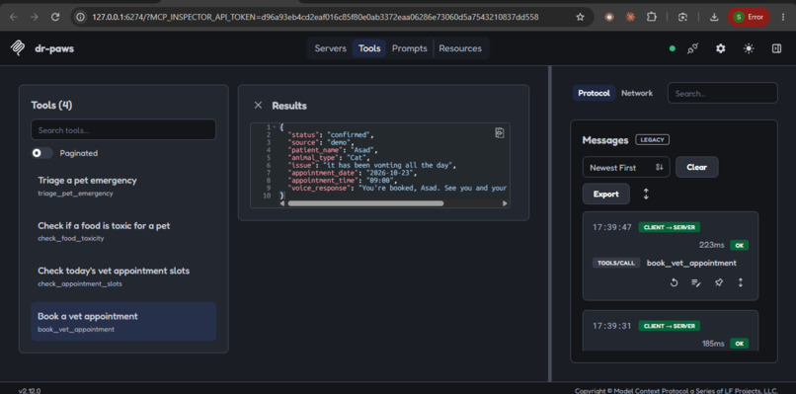The width and height of the screenshot is (796, 394).
Task: Expand all messages with vertical arrows icon
Action: click(x=646, y=194)
